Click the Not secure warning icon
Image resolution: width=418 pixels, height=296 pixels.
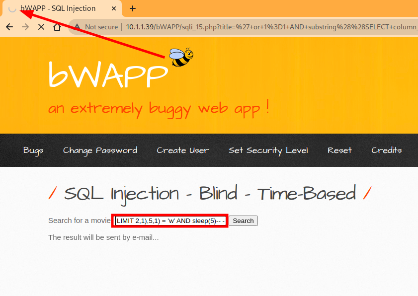pos(77,27)
